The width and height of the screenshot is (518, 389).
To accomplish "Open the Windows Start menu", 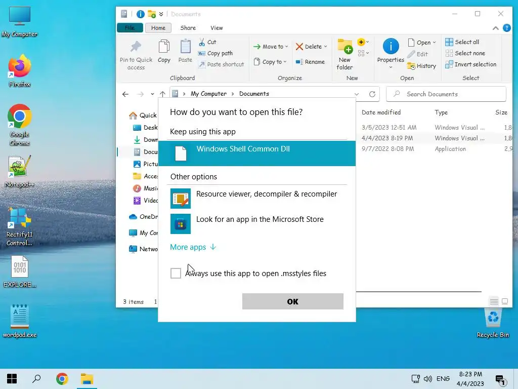I will [x=12, y=379].
